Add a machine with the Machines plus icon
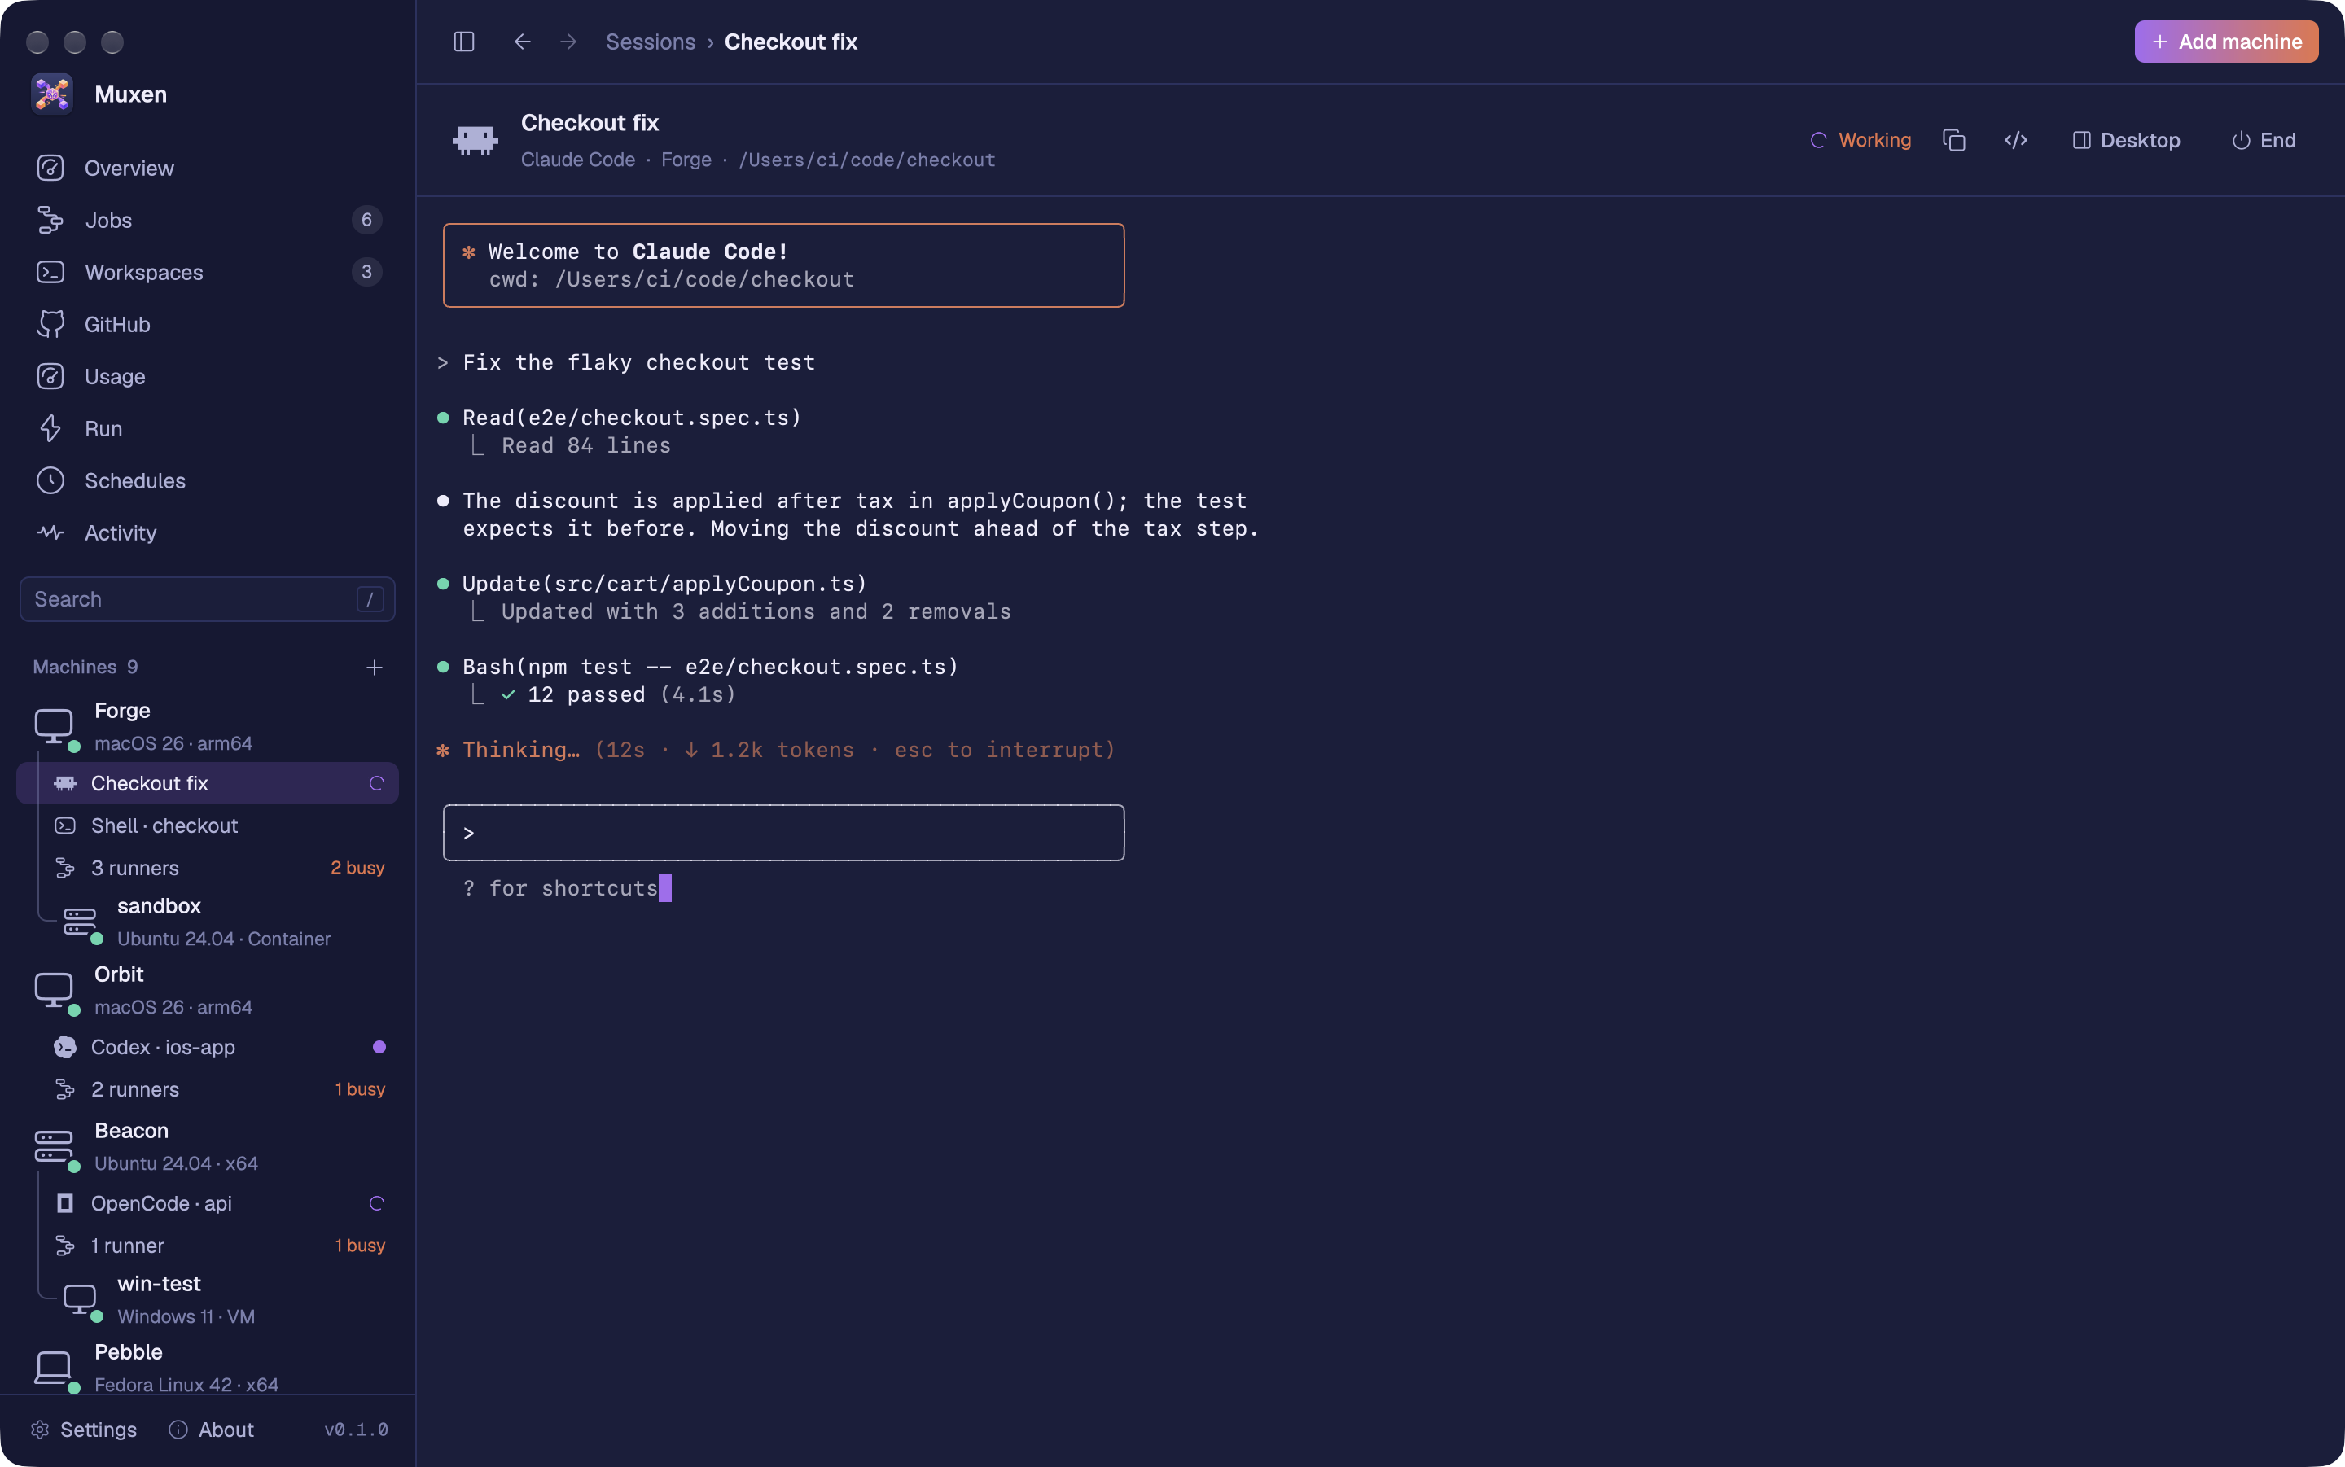This screenshot has width=2345, height=1467. [x=375, y=668]
